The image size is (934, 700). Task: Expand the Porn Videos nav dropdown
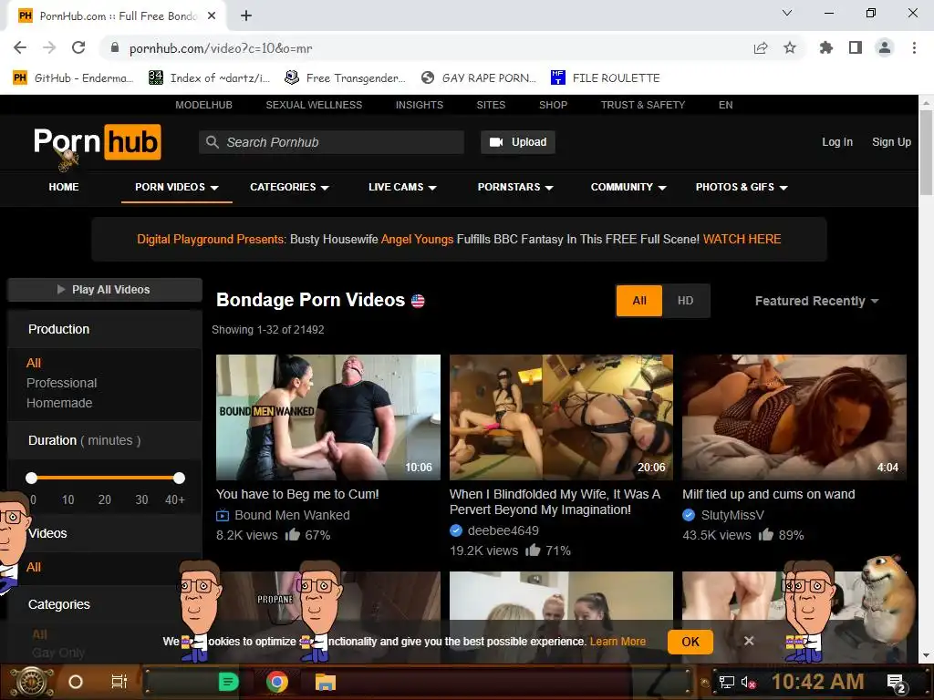pos(176,187)
